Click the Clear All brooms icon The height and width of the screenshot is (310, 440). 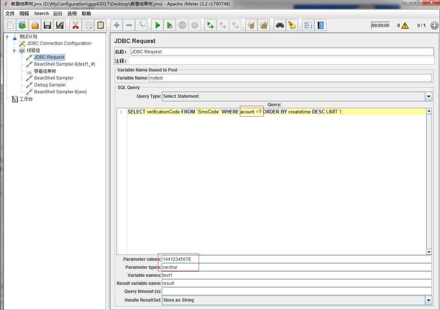pos(264,25)
